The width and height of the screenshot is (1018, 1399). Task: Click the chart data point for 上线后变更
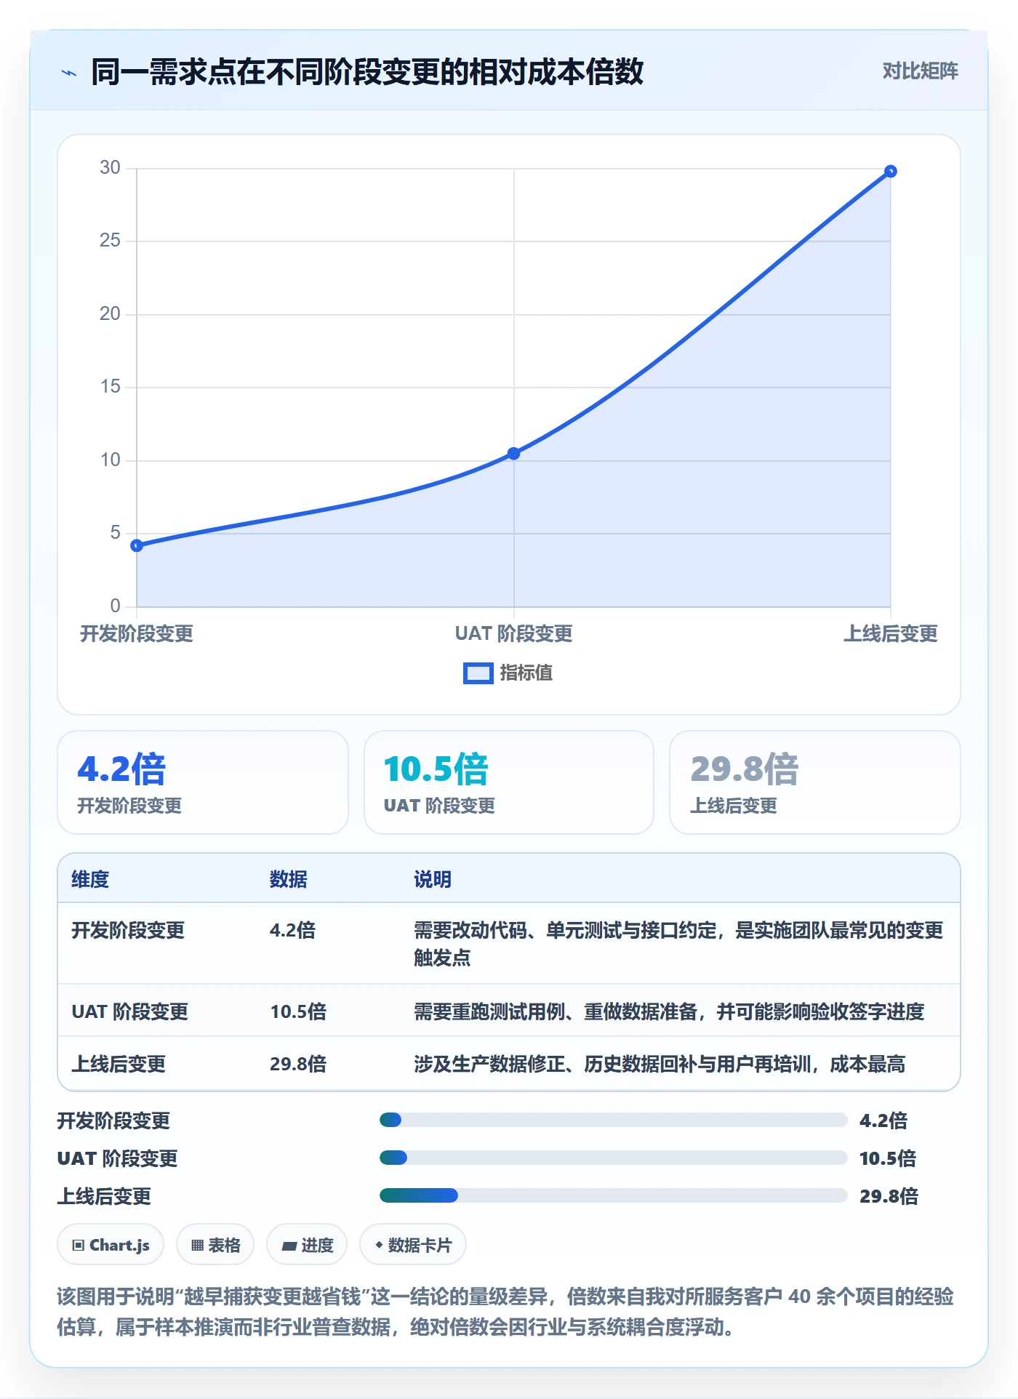[x=890, y=172]
